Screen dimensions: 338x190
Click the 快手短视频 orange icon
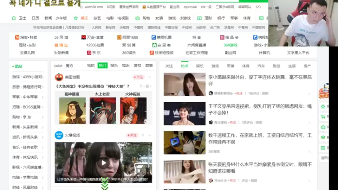152,53
